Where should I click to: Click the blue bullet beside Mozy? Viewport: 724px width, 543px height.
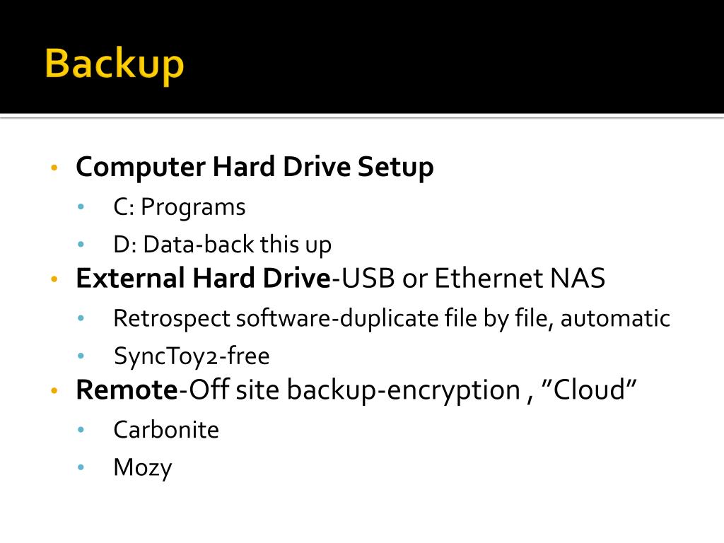coord(81,468)
